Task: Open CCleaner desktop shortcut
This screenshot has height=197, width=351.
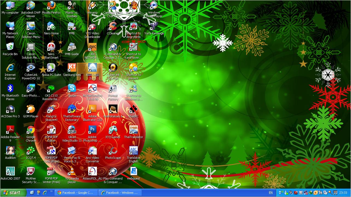Action: coord(113,28)
